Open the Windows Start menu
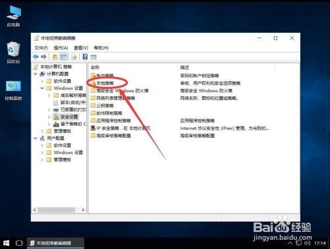This screenshot has height=249, width=330. pyautogui.click(x=7, y=243)
